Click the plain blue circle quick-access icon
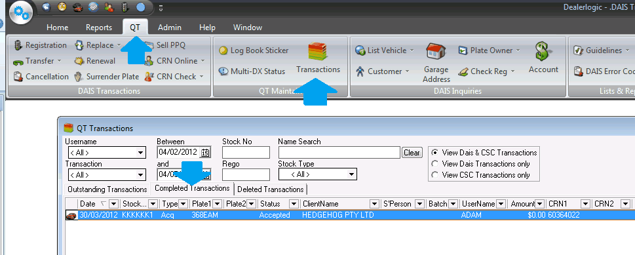Screen dimensions: 635x255 pos(140,7)
